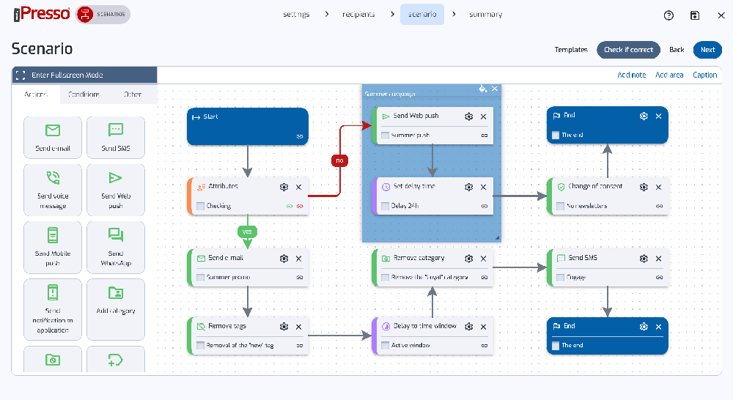Tick the Delay 24h checkbox
The width and height of the screenshot is (733, 400).
tap(386, 206)
